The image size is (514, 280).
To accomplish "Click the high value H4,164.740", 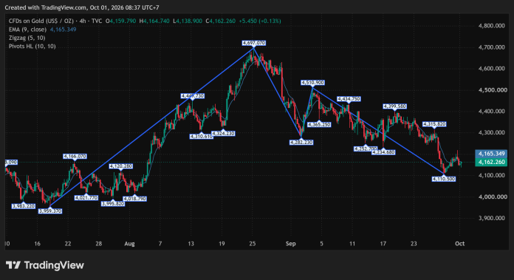I will pyautogui.click(x=154, y=21).
